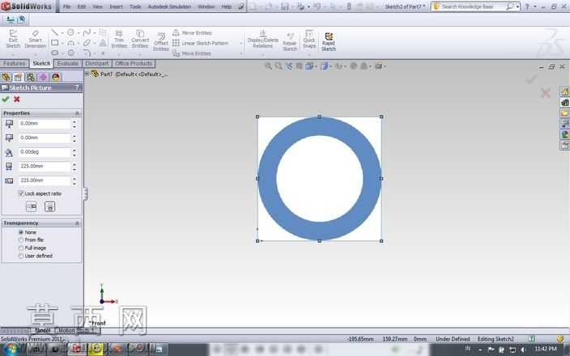
Task: Open the Line tool dropdown arrow
Action: click(x=62, y=33)
